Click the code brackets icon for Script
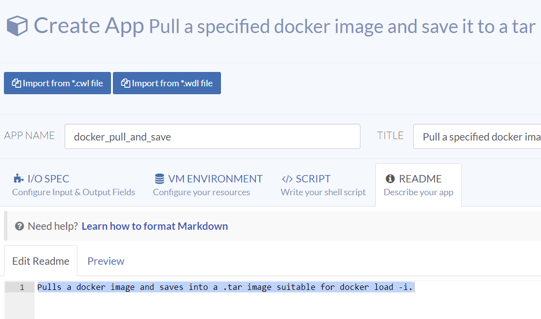541x319 pixels. coord(287,178)
